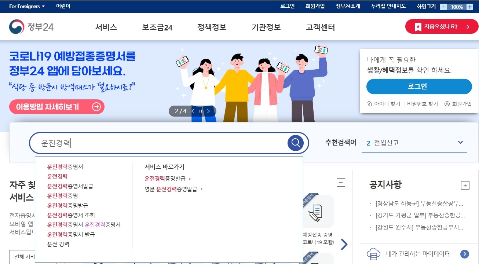Select suggestion 운전경력증명서

(65, 167)
